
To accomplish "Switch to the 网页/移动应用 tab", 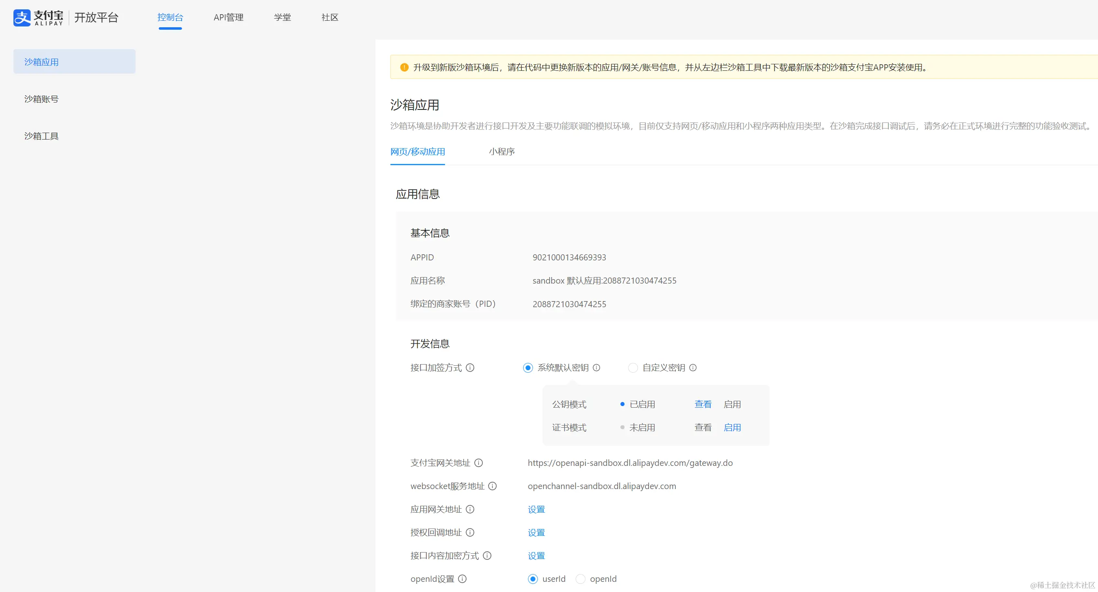I will [418, 152].
